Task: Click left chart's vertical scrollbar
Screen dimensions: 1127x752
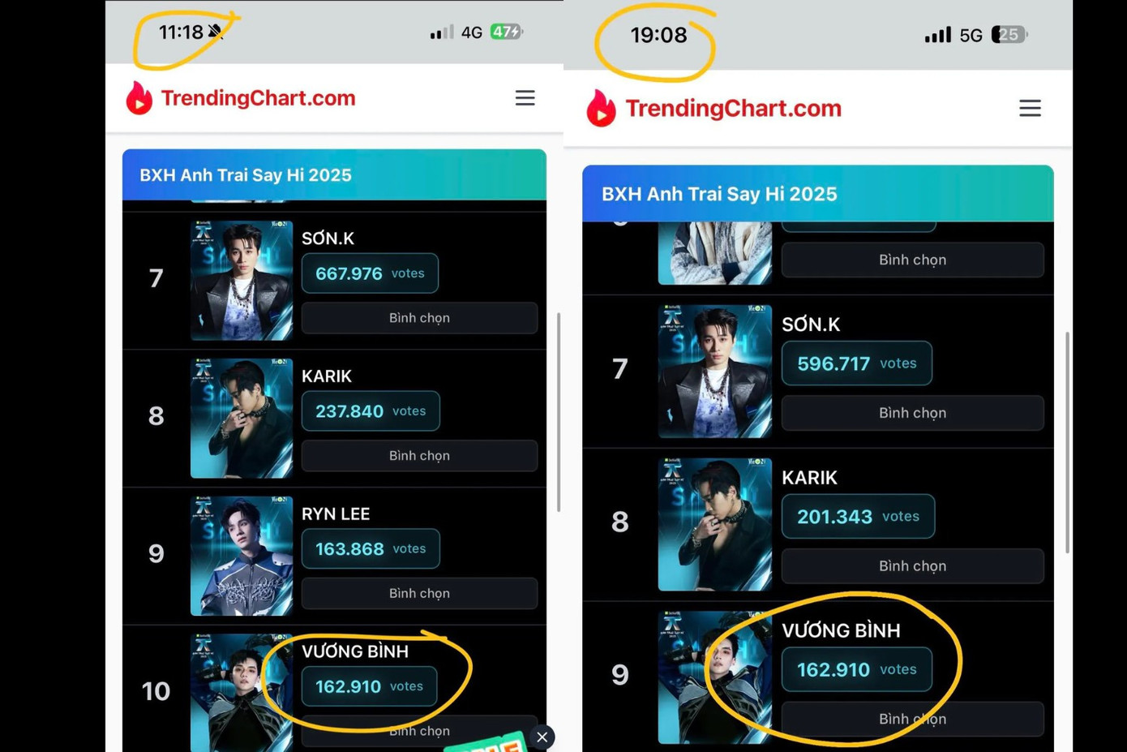Action: coord(559,412)
